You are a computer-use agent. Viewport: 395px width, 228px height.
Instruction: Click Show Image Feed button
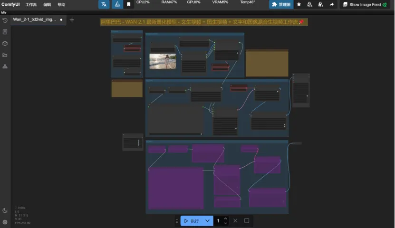pyautogui.click(x=365, y=5)
